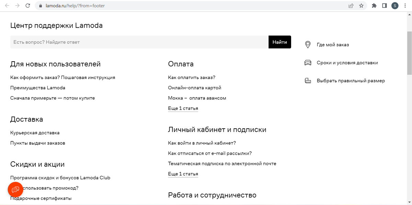
Task: Open Пункты выдачи заказов article
Action: point(38,143)
